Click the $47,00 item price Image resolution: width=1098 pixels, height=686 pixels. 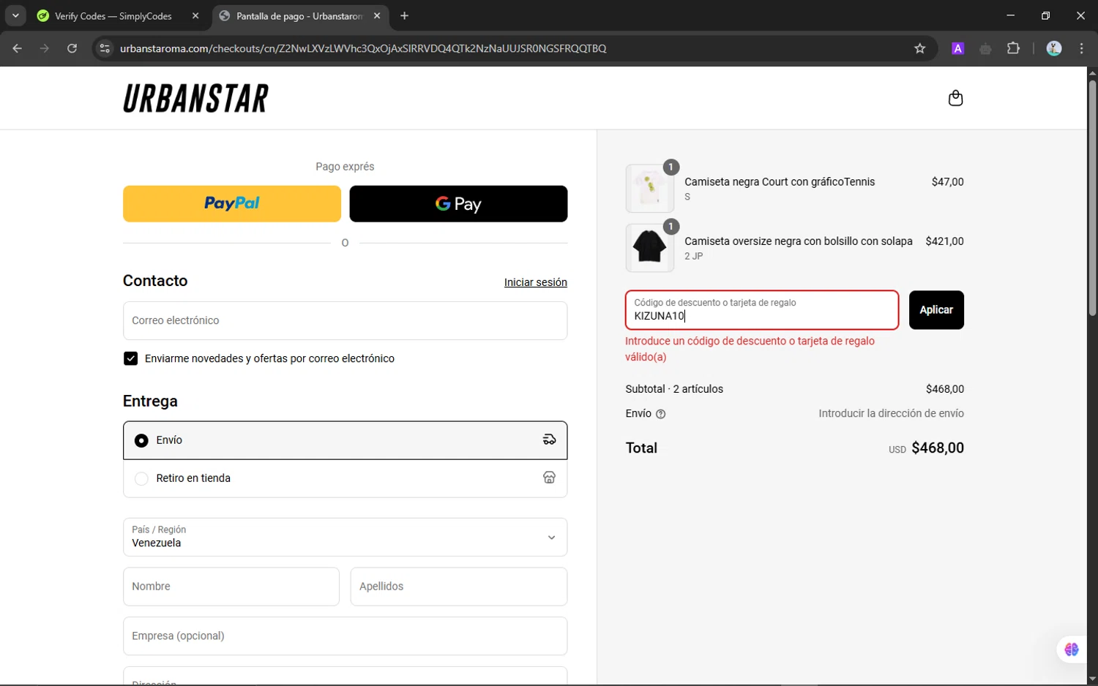tap(947, 181)
